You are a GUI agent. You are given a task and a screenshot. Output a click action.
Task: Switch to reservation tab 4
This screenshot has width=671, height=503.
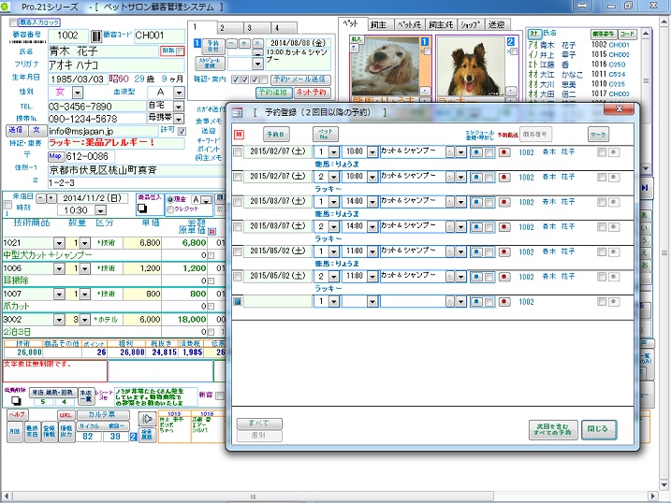point(284,28)
